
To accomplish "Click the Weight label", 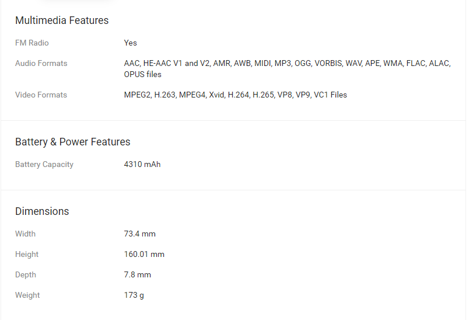I will (x=27, y=295).
